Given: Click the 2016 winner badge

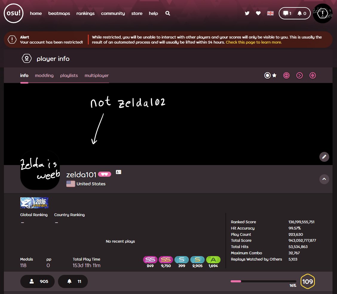Looking at the screenshot, I should pyautogui.click(x=34, y=203).
